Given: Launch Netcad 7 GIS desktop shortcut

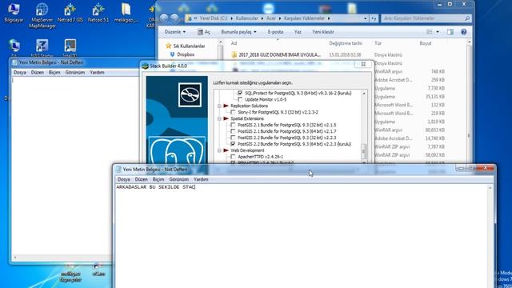Looking at the screenshot, I should (x=70, y=13).
